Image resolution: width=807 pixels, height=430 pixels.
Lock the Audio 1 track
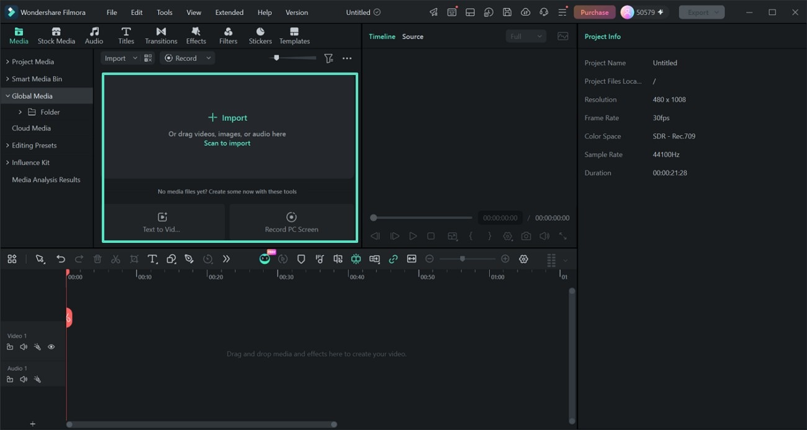pyautogui.click(x=10, y=379)
